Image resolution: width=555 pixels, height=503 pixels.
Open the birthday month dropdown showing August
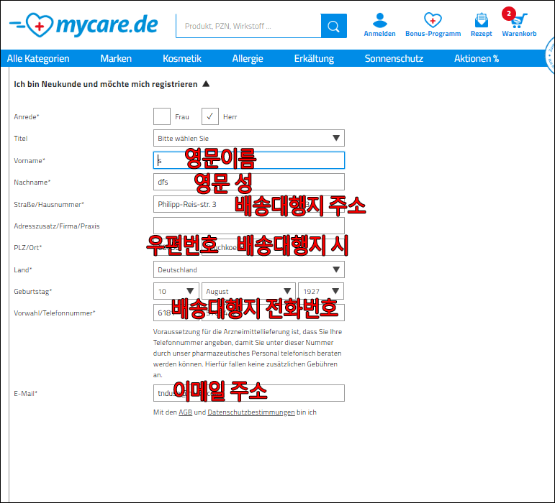(248, 291)
